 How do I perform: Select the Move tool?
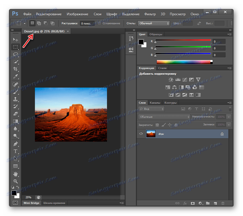[15, 39]
